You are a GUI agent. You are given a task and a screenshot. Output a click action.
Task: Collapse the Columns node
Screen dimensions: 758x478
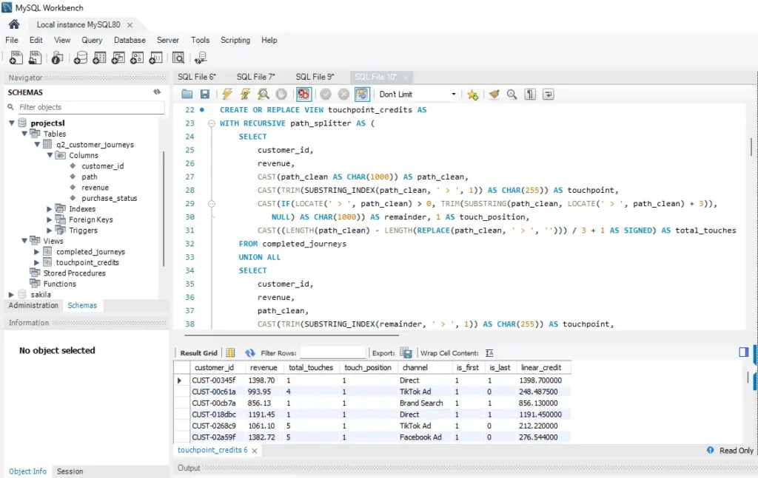(x=50, y=155)
